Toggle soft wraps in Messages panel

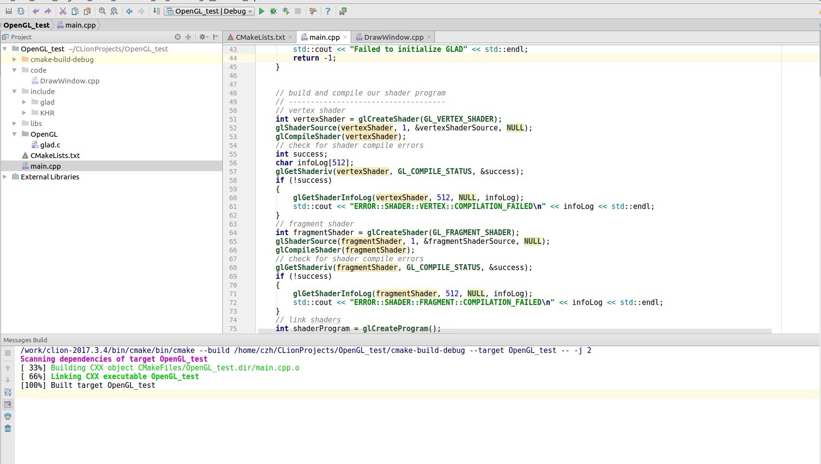coord(8,392)
